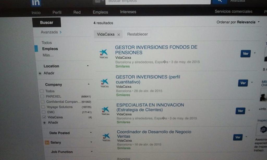This screenshot has height=160, width=267.
Task: Expand the Date Posted filter
Action: tap(91, 132)
